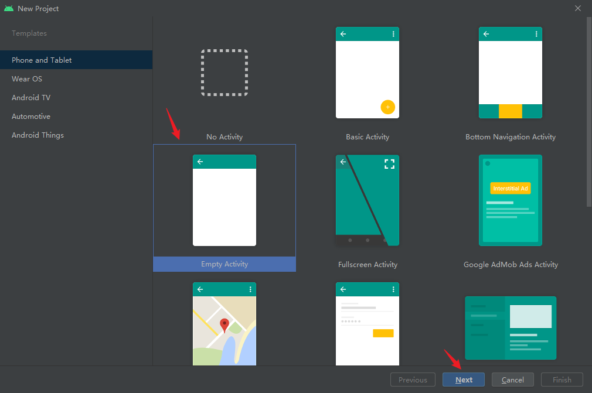Click the Android Studio logo in title bar

[x=9, y=8]
